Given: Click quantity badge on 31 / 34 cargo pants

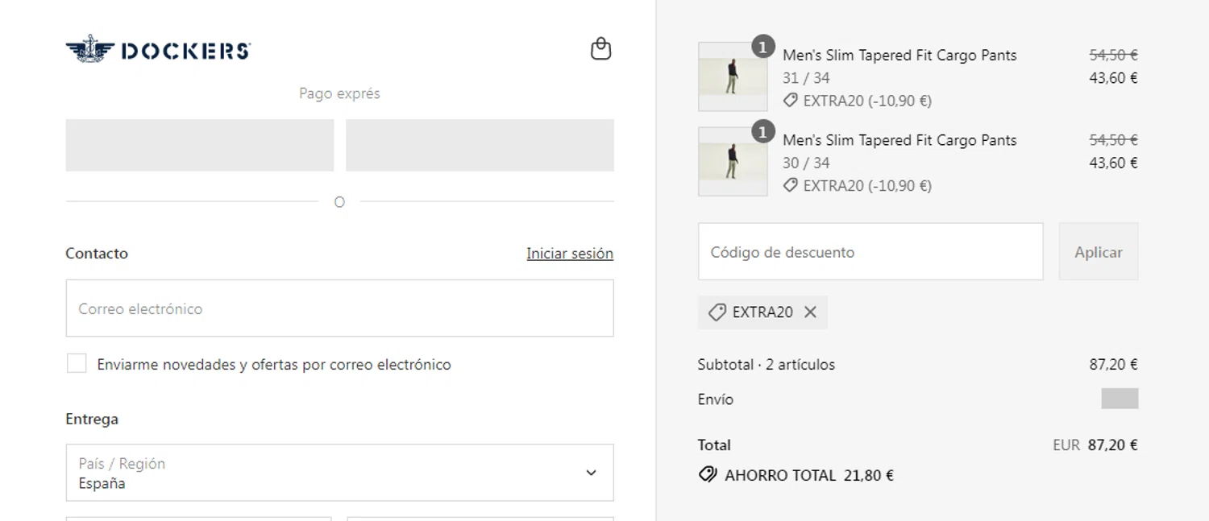Looking at the screenshot, I should 763,47.
